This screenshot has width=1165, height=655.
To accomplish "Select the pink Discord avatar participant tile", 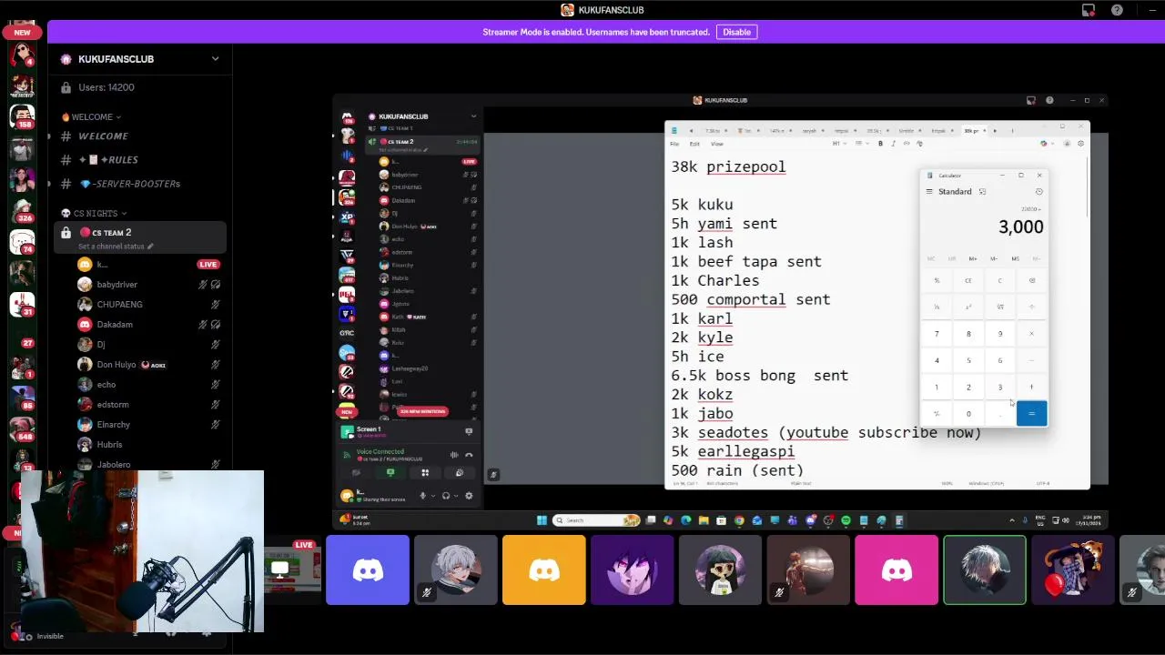I will pos(897,570).
